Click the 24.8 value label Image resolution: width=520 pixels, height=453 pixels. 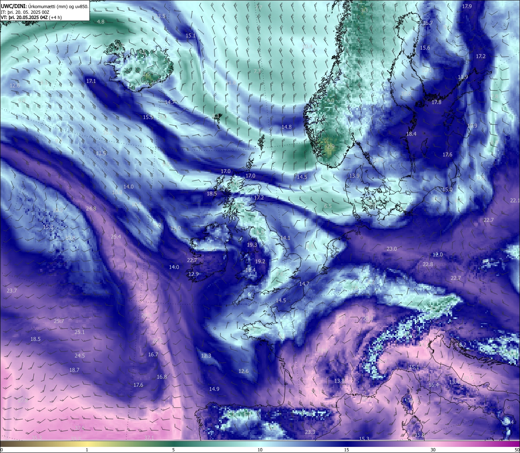tap(91, 209)
